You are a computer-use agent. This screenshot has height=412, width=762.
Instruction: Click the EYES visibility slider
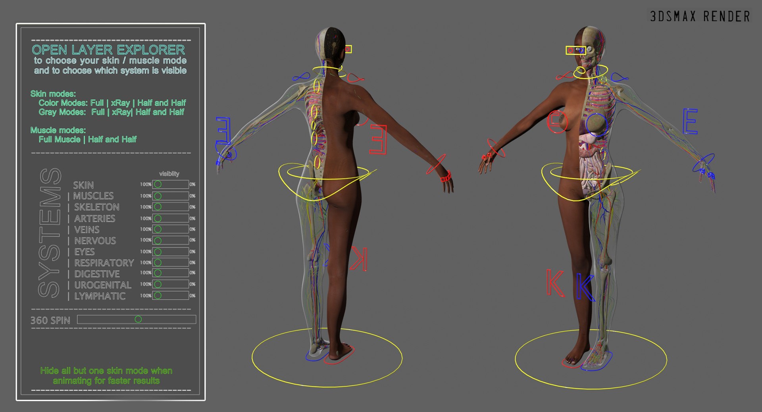[x=171, y=252]
